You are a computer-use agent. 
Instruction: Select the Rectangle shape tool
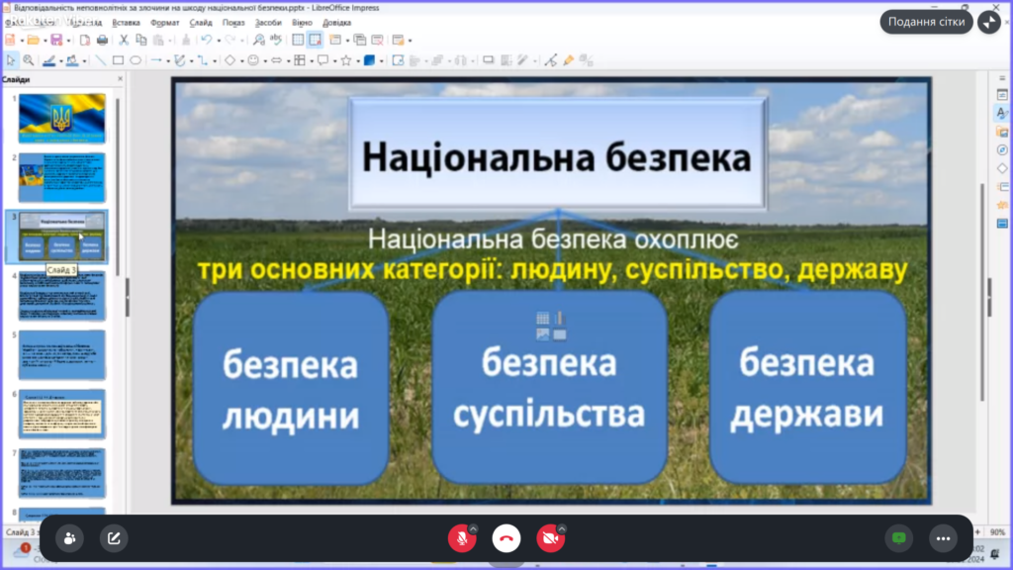pos(118,60)
